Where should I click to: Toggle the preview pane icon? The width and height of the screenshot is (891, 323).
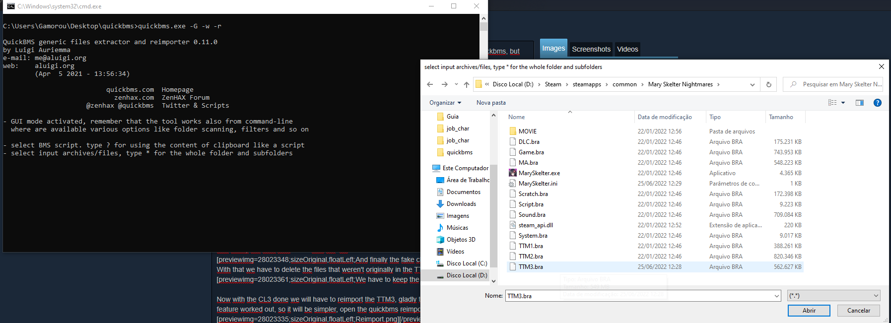(x=860, y=103)
